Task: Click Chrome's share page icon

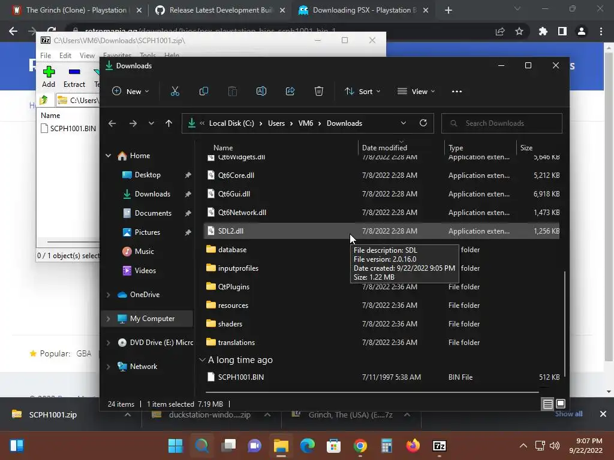Action: 500,31
